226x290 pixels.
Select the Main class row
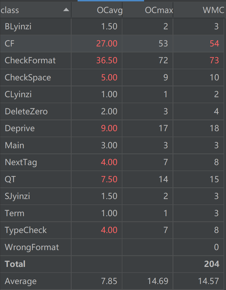[x=14, y=145]
